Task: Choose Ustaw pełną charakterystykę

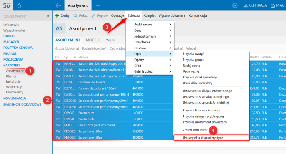Action: [211, 138]
